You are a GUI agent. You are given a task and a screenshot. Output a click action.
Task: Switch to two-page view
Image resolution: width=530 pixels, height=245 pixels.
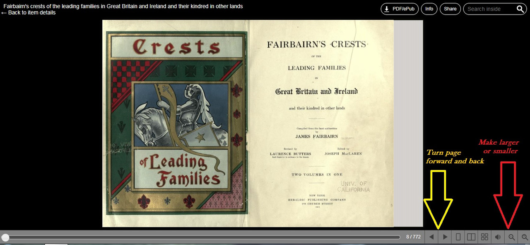471,237
